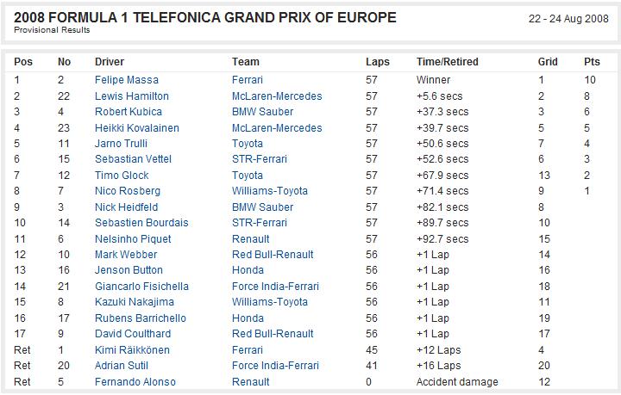
Task: Click the Time/Retired column header
Action: (447, 62)
